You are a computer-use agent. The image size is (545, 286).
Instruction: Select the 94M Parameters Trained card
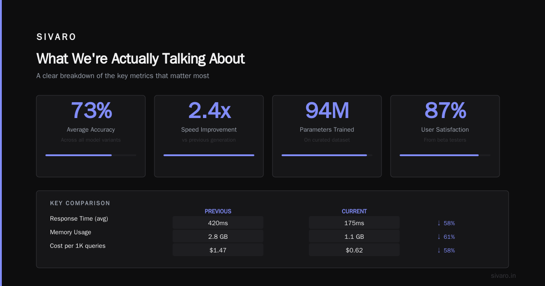(327, 136)
